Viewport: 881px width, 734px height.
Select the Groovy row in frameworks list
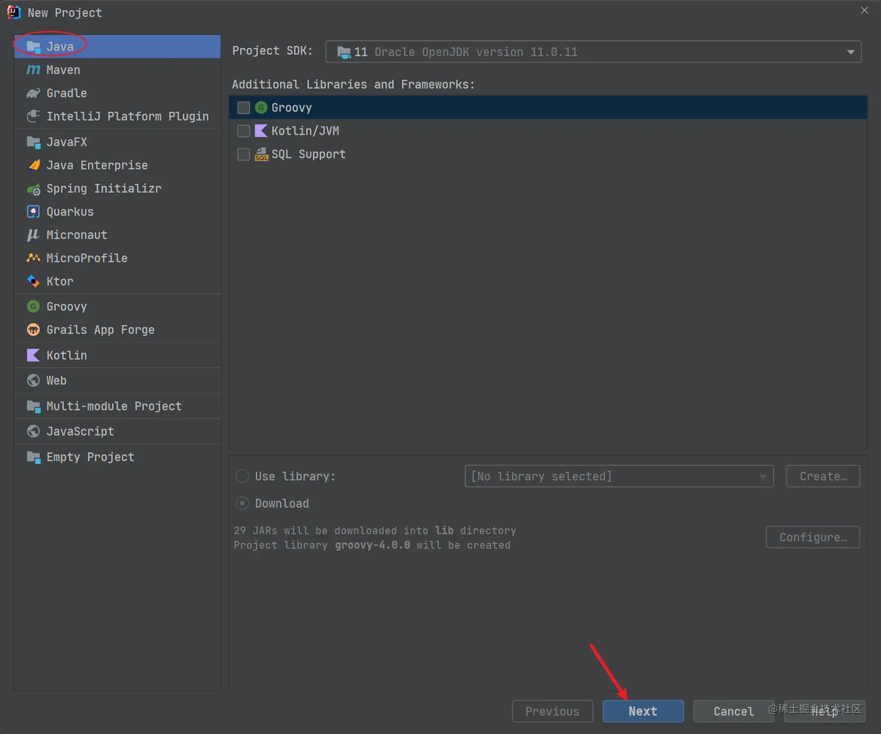(548, 108)
